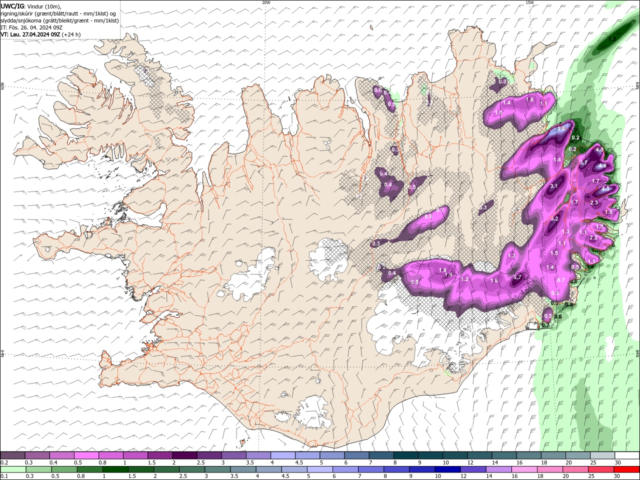The width and height of the screenshot is (640, 480).
Task: Choose the dark teal upper swatch labeled 8
Action: click(x=405, y=455)
